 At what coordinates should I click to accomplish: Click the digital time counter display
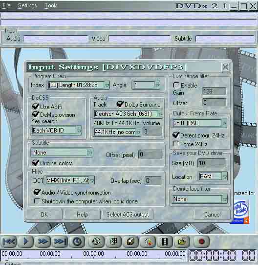[222, 255]
